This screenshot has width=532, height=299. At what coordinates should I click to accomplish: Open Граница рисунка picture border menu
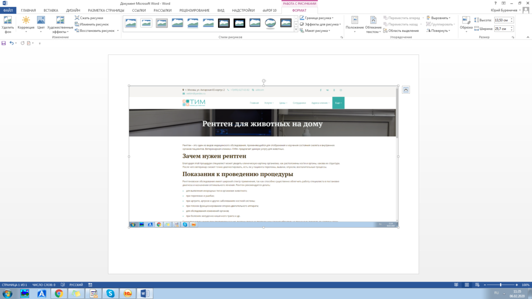click(317, 18)
